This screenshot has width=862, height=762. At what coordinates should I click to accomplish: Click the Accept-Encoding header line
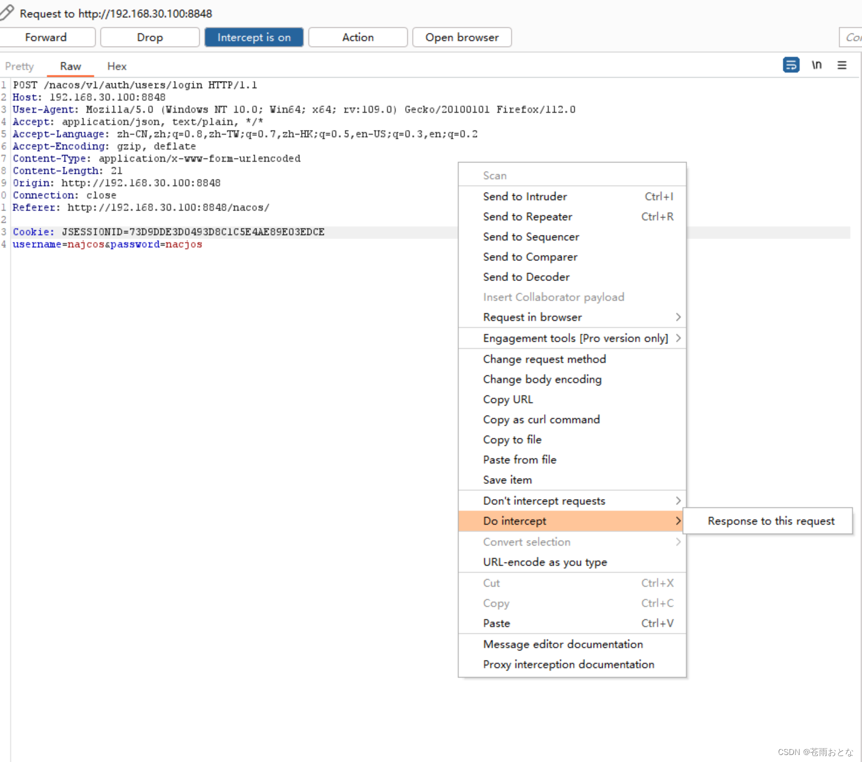[x=104, y=146]
